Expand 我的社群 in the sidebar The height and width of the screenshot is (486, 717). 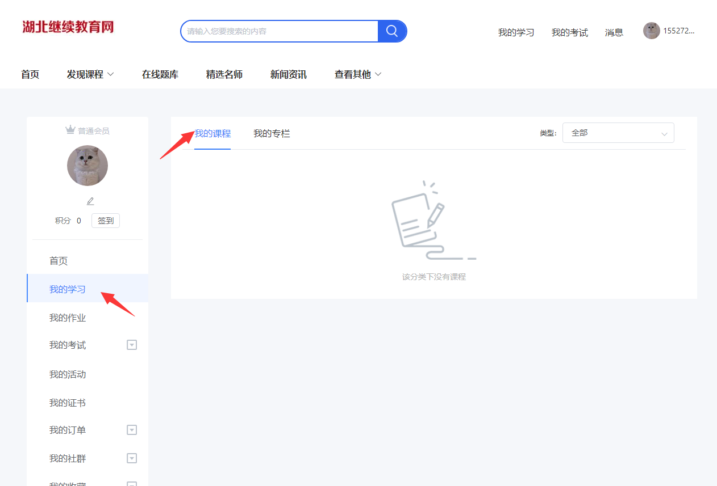pos(131,458)
